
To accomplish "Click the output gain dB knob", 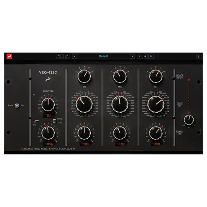I will point(189,120).
